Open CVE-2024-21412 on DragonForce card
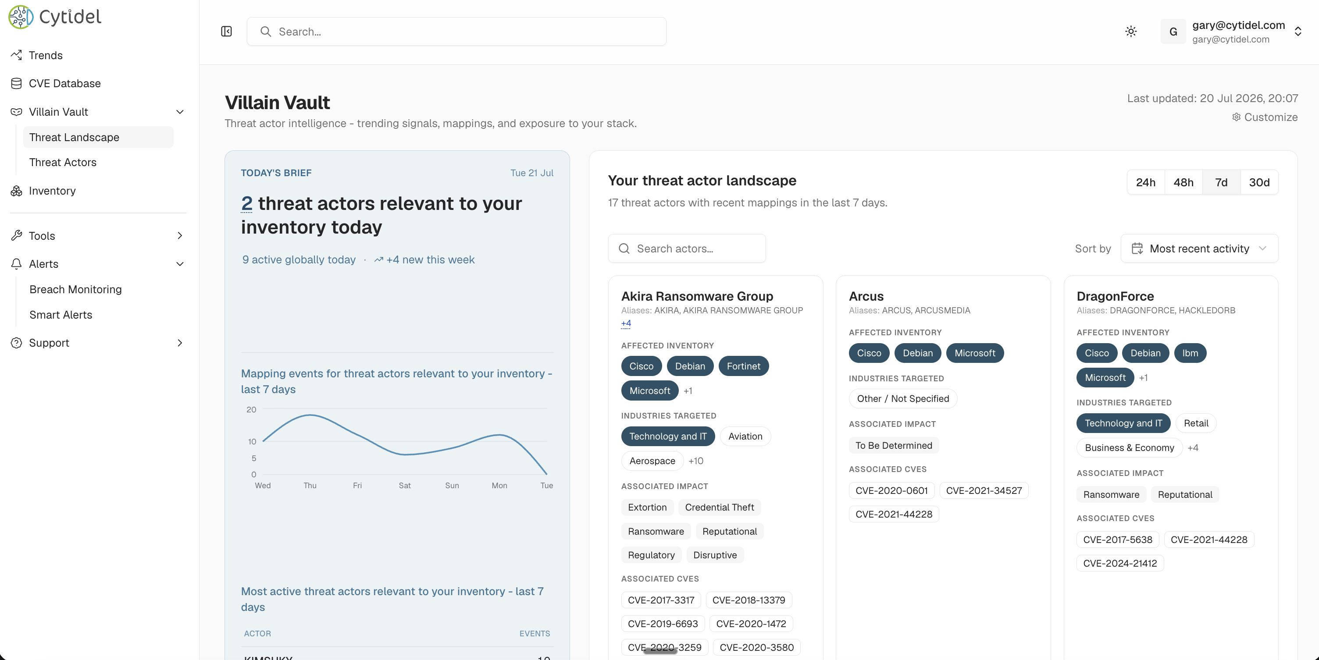This screenshot has height=660, width=1319. tap(1120, 563)
